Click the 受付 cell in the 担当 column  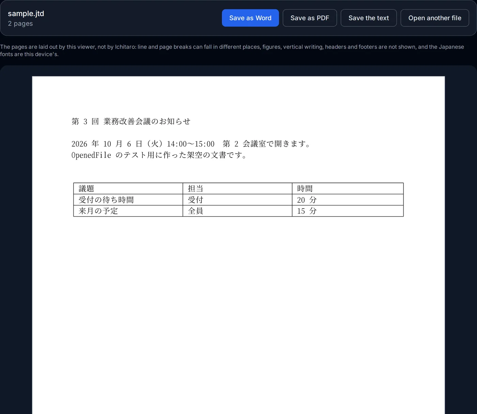tap(237, 200)
